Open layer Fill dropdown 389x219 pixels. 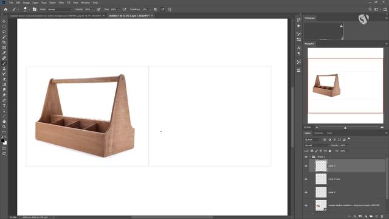[x=348, y=151]
